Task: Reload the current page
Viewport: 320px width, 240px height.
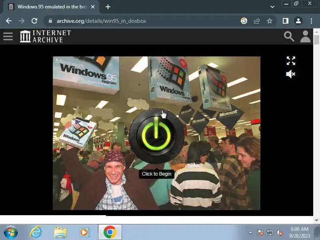Action: click(34, 21)
